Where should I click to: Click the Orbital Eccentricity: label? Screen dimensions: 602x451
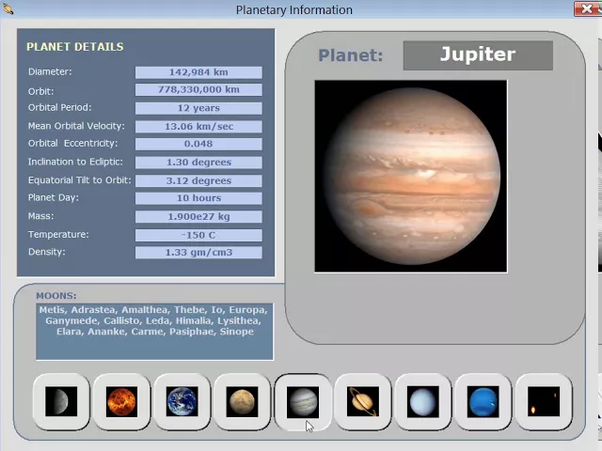click(x=72, y=144)
